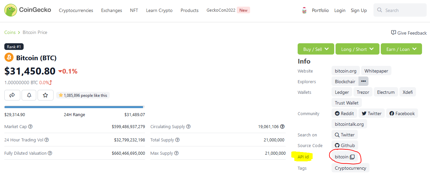430x176 pixels.
Task: Open the Blockchair explorer link
Action: [x=345, y=82]
